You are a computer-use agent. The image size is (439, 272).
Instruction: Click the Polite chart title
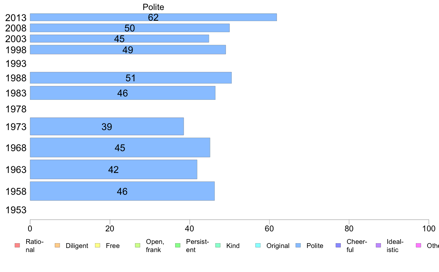(x=153, y=7)
